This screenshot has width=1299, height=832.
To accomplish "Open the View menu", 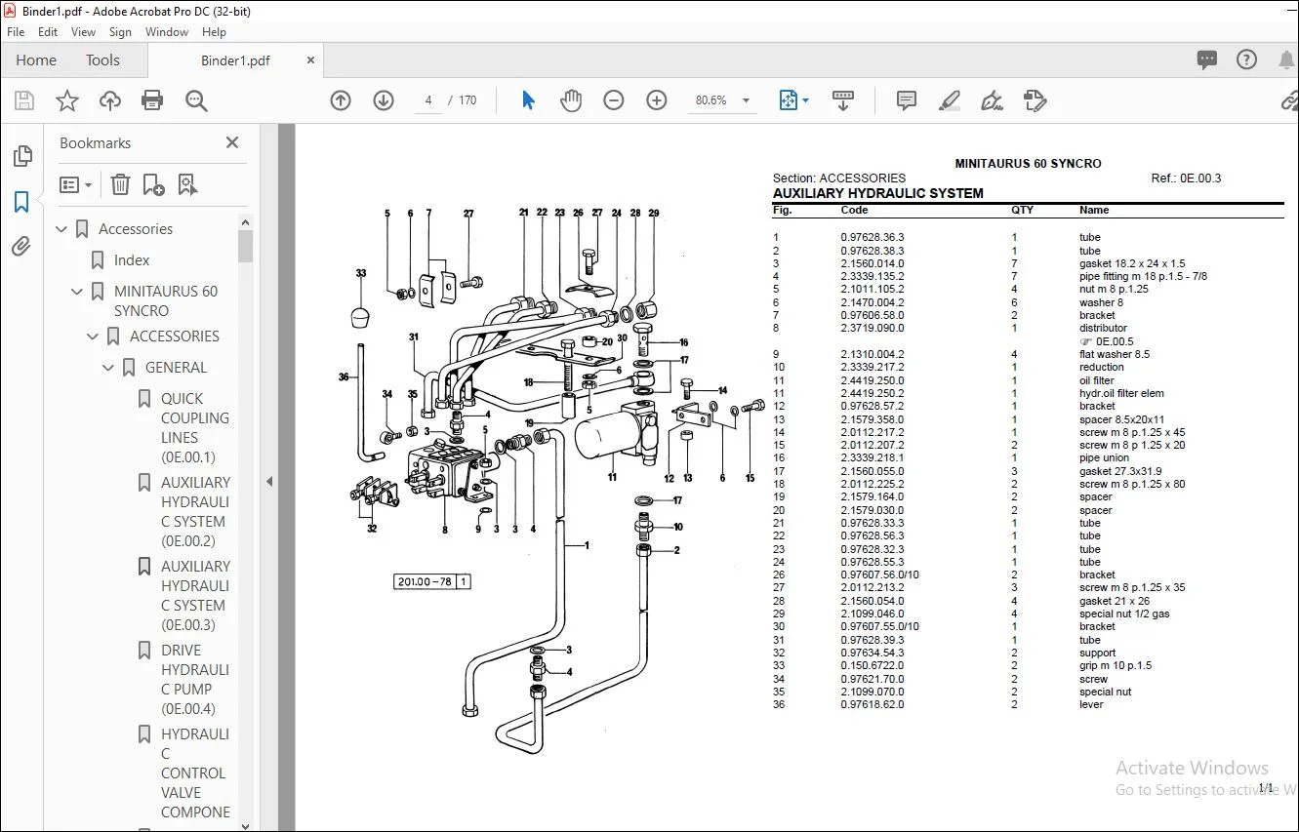I will click(x=84, y=32).
